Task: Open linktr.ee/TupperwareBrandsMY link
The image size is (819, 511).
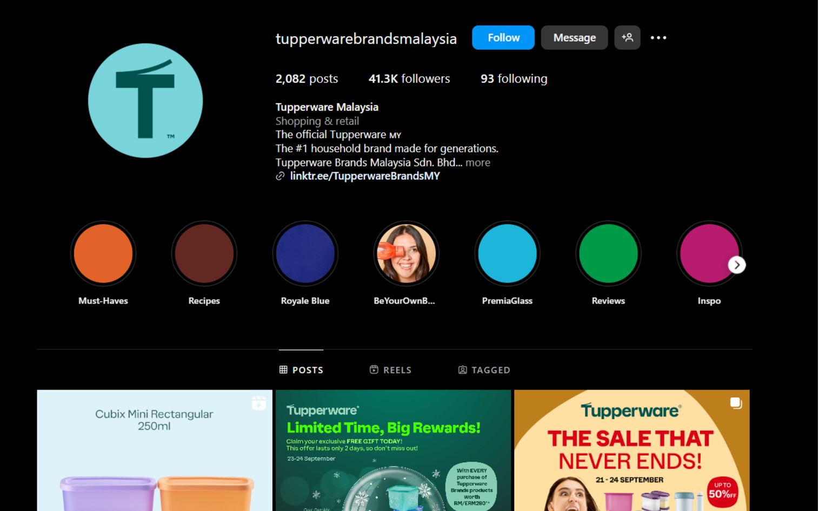Action: click(x=365, y=176)
